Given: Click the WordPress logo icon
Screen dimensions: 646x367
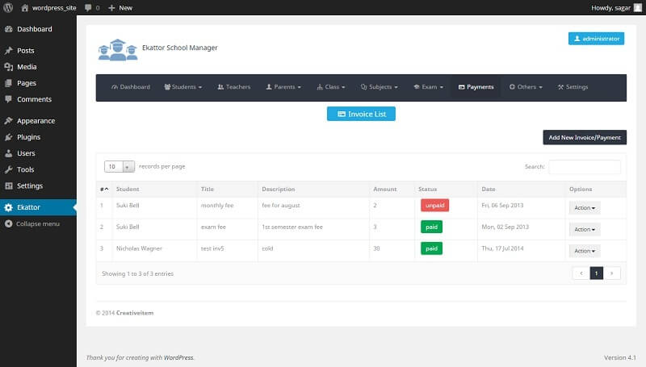Looking at the screenshot, I should (8, 7).
